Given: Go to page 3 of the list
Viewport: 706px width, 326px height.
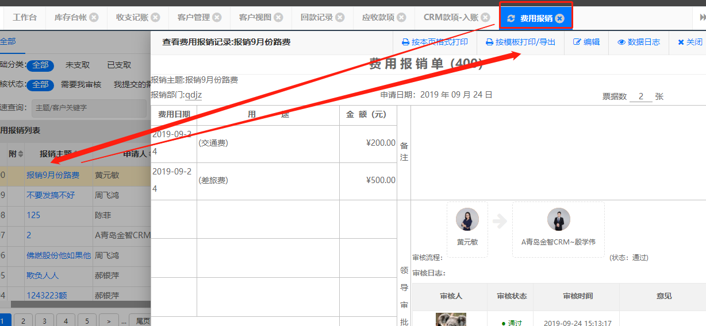Looking at the screenshot, I should coord(44,321).
